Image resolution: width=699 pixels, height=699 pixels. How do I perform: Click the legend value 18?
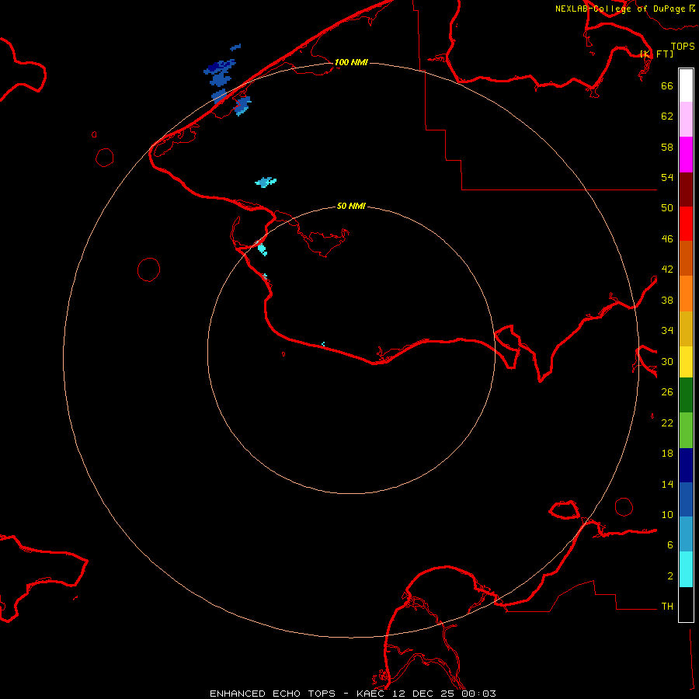tap(667, 454)
